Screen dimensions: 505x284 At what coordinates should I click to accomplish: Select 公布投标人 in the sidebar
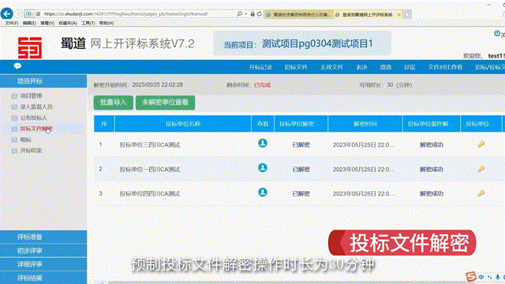pyautogui.click(x=33, y=118)
